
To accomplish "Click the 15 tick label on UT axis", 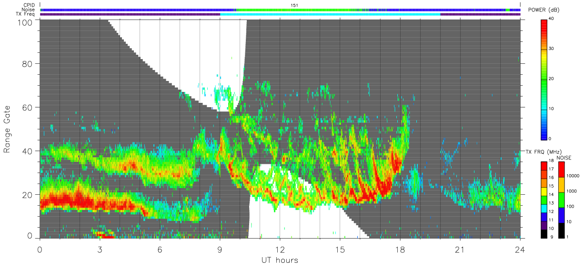I will click(x=340, y=249).
